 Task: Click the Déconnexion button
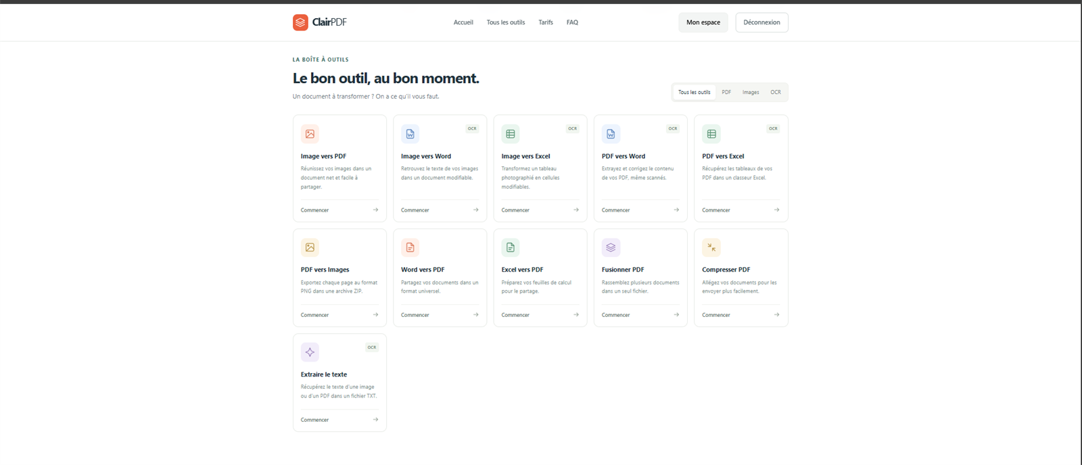[x=761, y=22]
